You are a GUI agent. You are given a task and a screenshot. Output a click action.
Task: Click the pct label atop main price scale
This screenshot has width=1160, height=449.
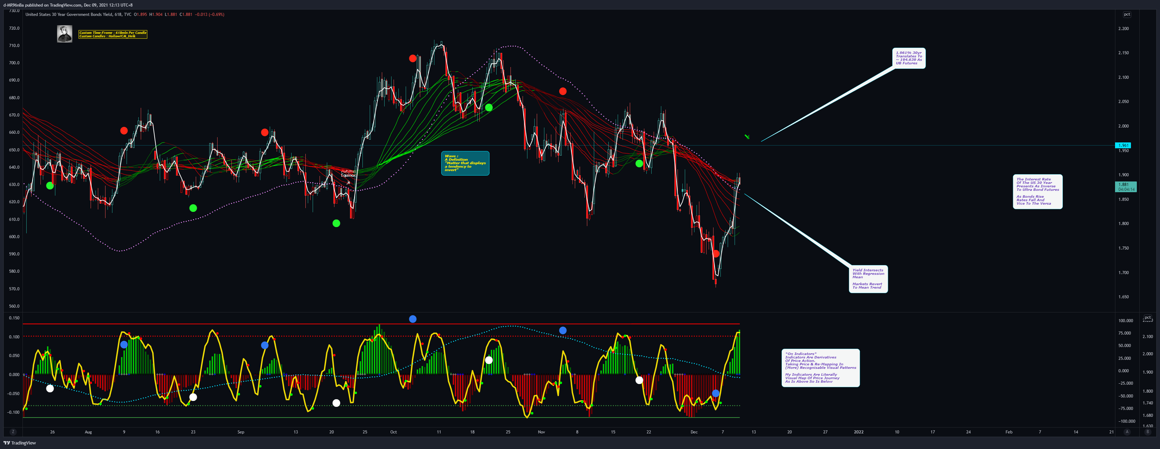point(1127,15)
